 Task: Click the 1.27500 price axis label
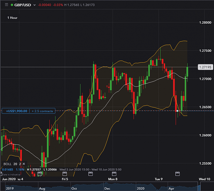click(205, 51)
